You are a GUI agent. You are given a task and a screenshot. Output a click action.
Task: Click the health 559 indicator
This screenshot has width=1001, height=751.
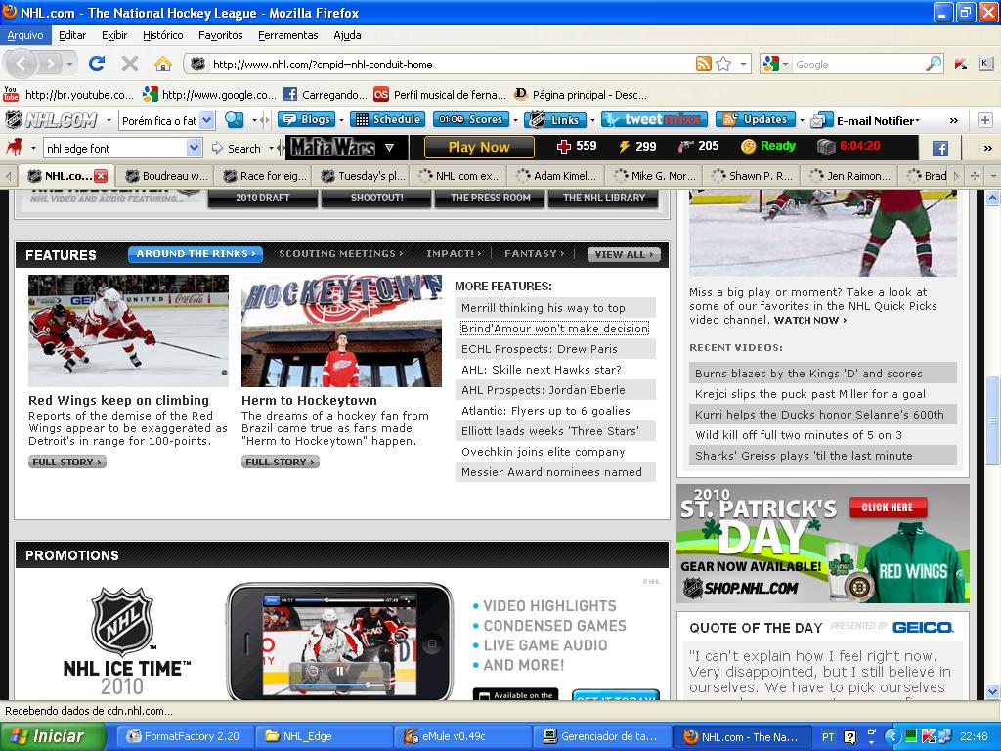[577, 147]
